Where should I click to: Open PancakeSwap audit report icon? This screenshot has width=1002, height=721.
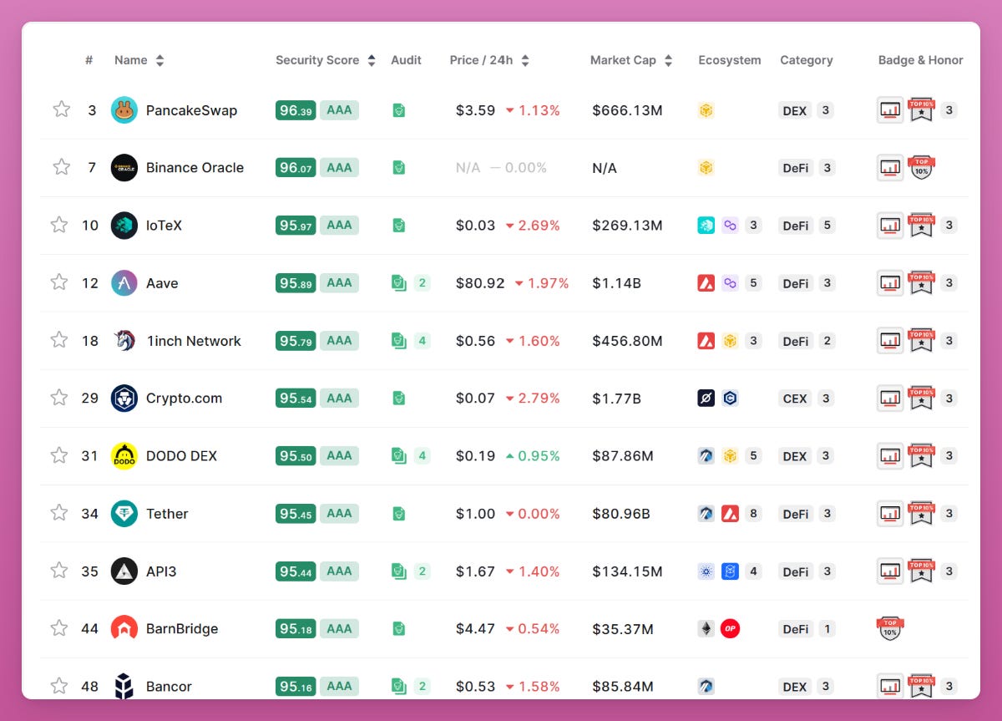[x=399, y=109]
